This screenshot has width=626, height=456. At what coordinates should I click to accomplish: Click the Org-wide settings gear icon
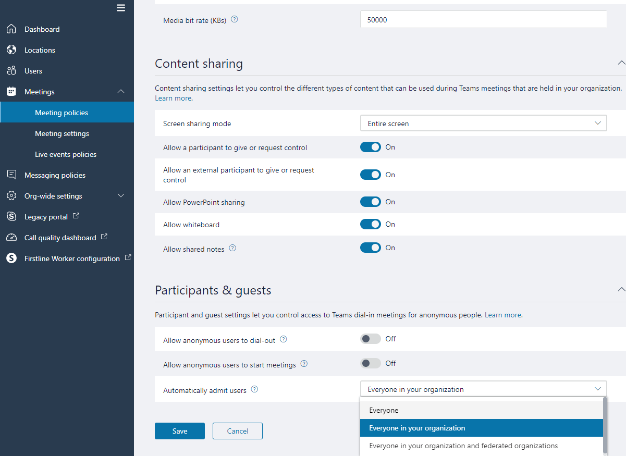pos(11,196)
